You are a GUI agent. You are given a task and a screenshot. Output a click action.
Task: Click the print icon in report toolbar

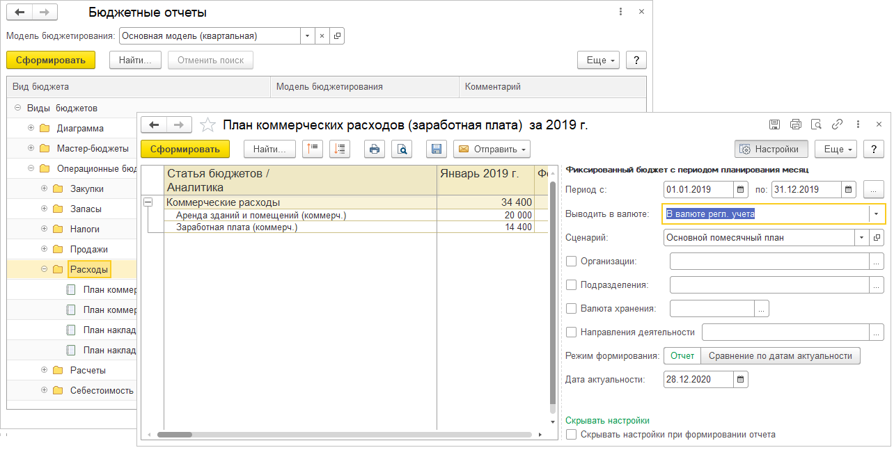[375, 149]
